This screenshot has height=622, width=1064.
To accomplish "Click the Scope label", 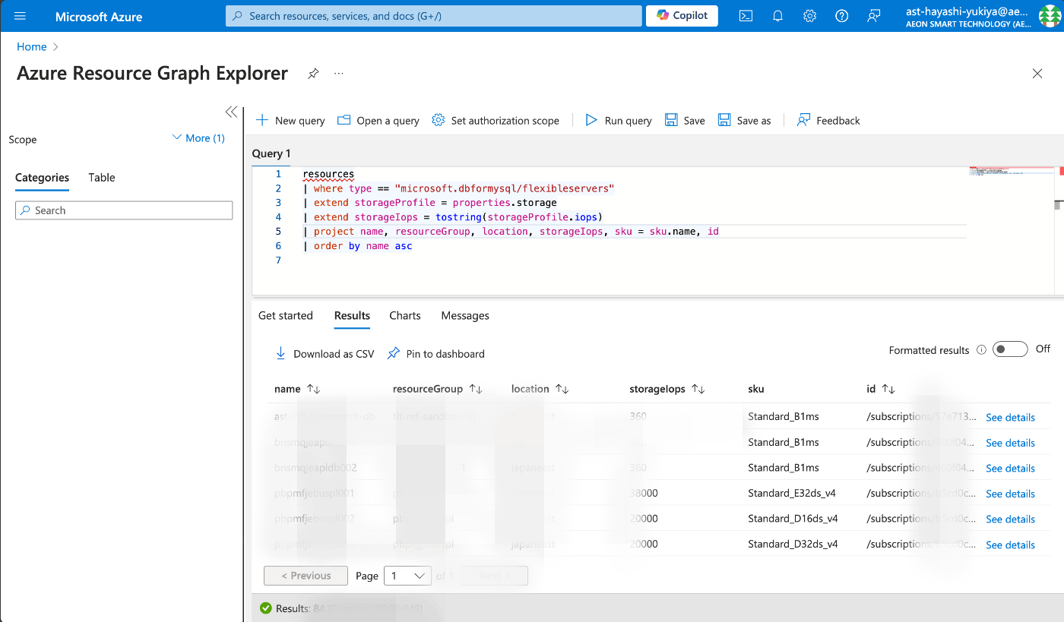I will (23, 140).
